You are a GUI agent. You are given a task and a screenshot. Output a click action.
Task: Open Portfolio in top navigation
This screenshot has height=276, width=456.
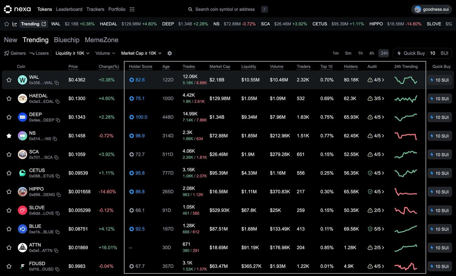click(117, 9)
